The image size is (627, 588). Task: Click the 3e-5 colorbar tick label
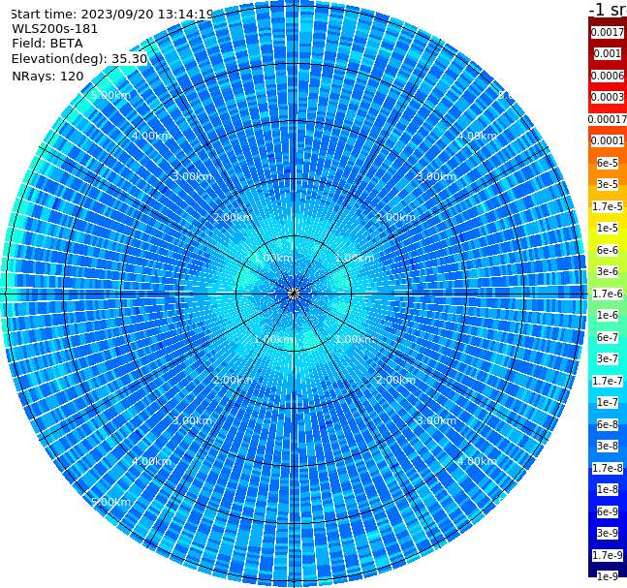pos(608,184)
